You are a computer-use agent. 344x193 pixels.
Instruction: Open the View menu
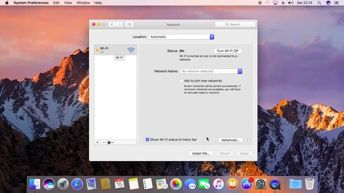point(68,3)
